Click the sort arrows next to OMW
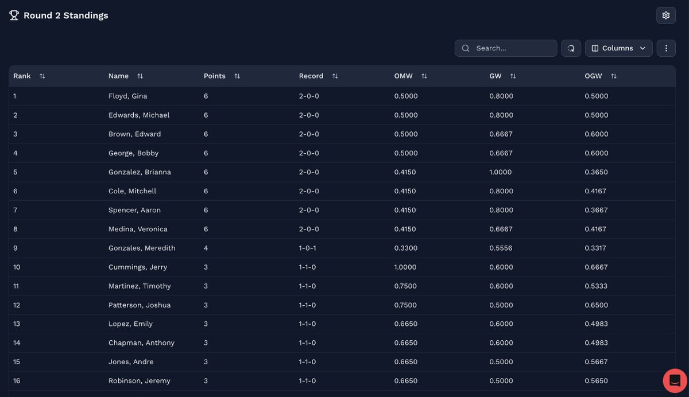689x397 pixels. click(x=424, y=76)
